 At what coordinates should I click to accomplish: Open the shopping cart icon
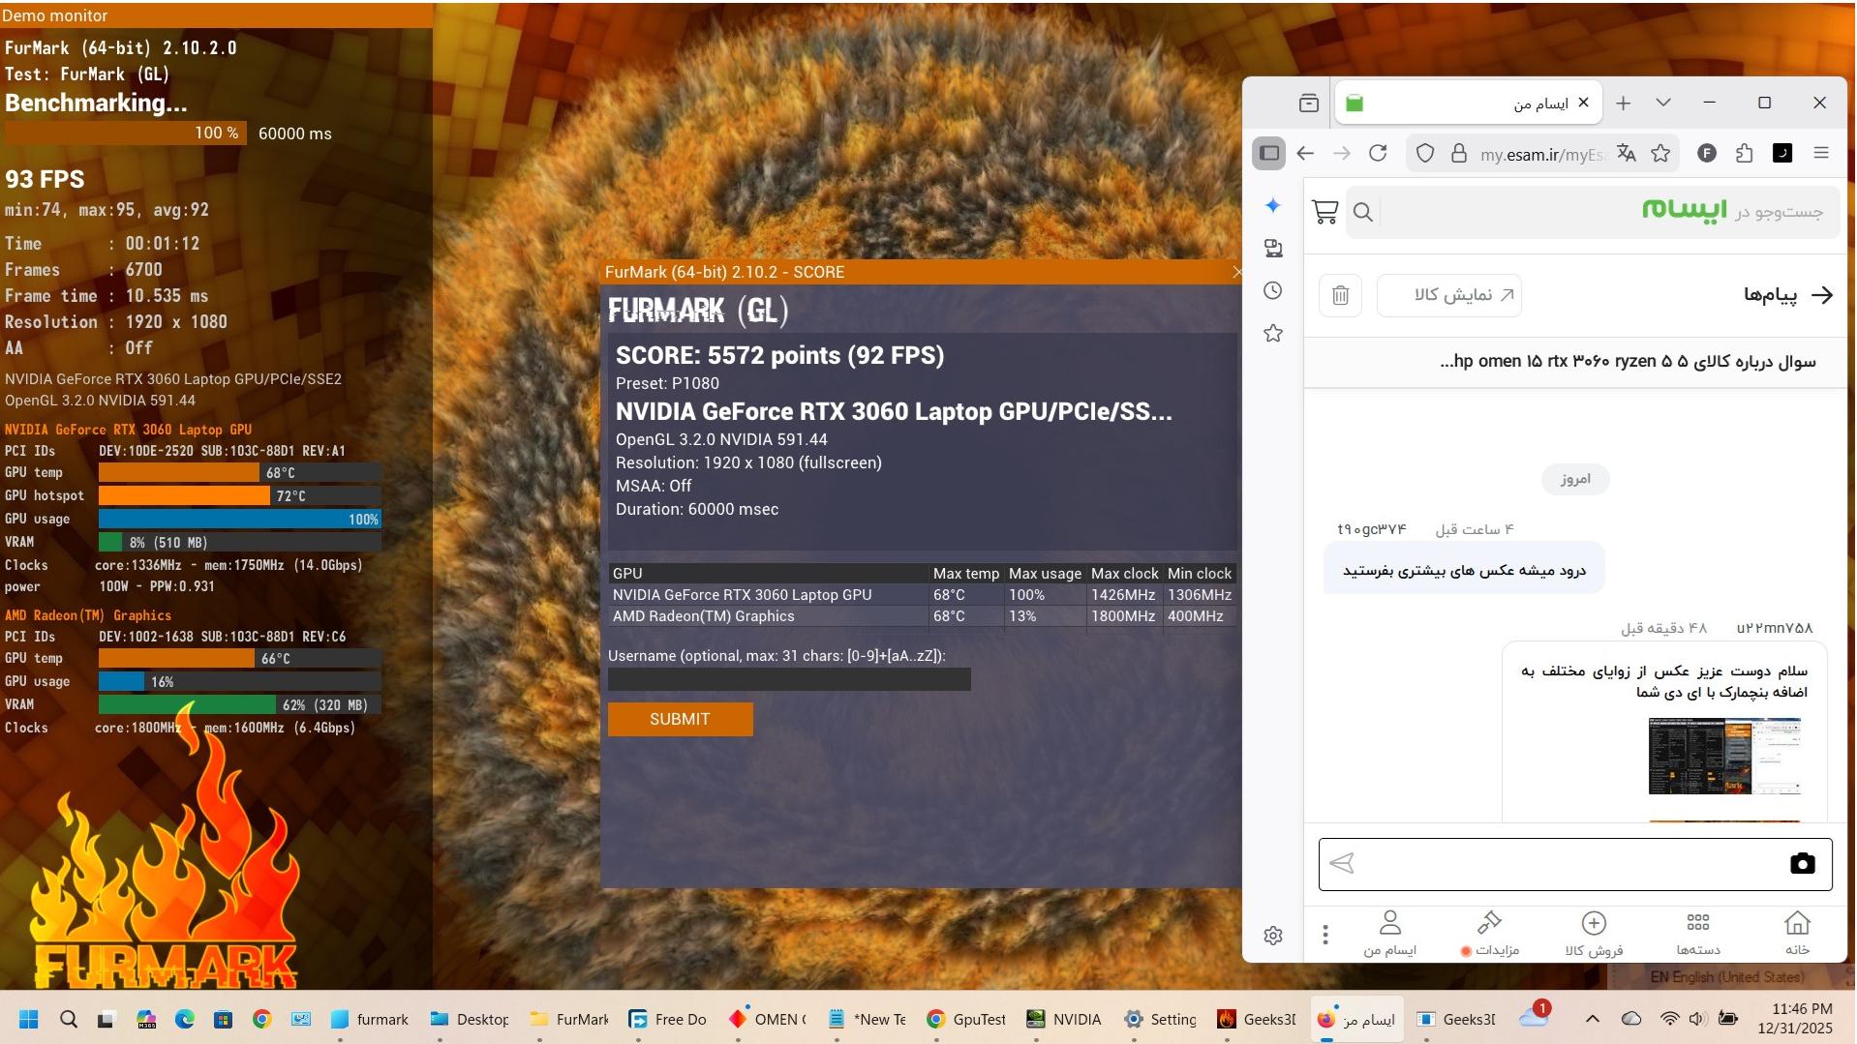tap(1324, 212)
